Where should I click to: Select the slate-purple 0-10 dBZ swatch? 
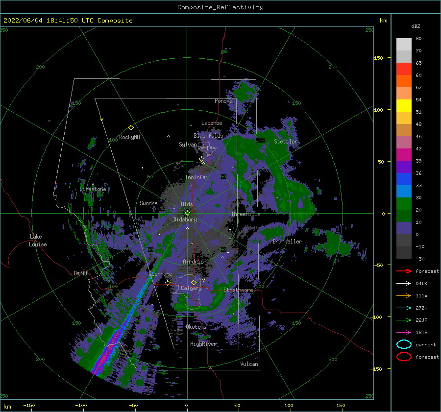[x=404, y=228]
